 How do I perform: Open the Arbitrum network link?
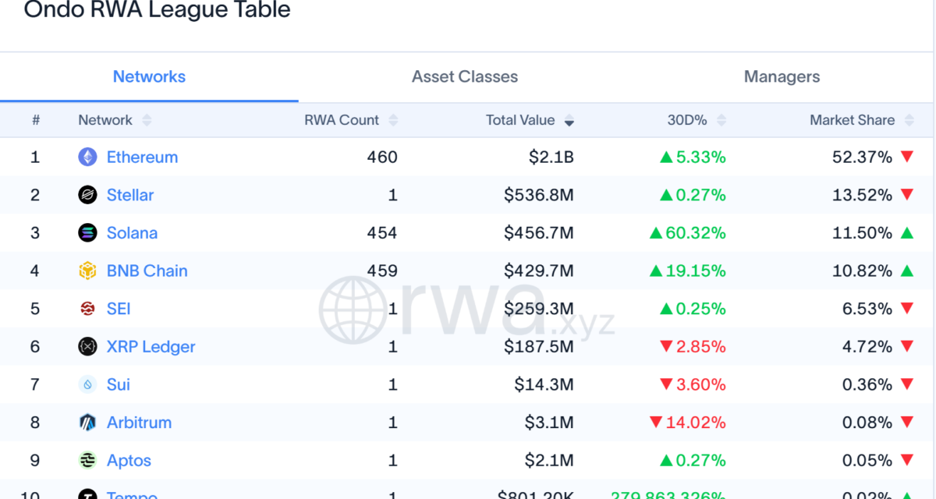[x=139, y=423]
